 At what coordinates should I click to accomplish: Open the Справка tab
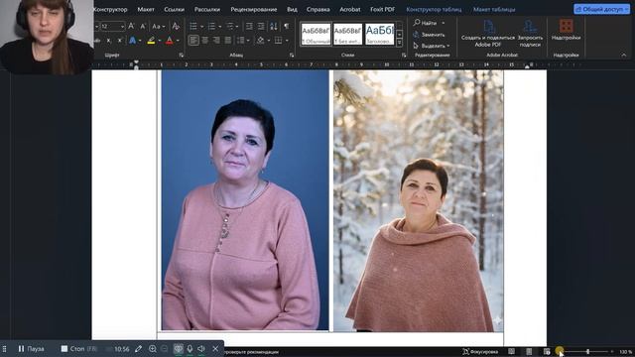[x=317, y=9]
